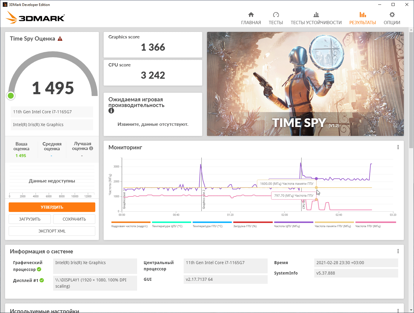Viewport: 414px width, 313px height.
Task: Click the ЗАГРУЗИТЬ button
Action: pos(30,219)
